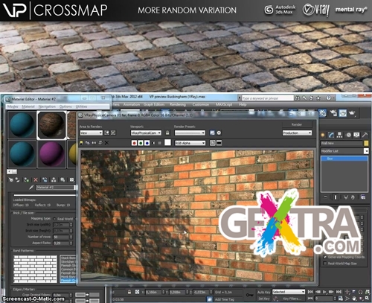Toggle the viewport lock icon

pos(167,133)
